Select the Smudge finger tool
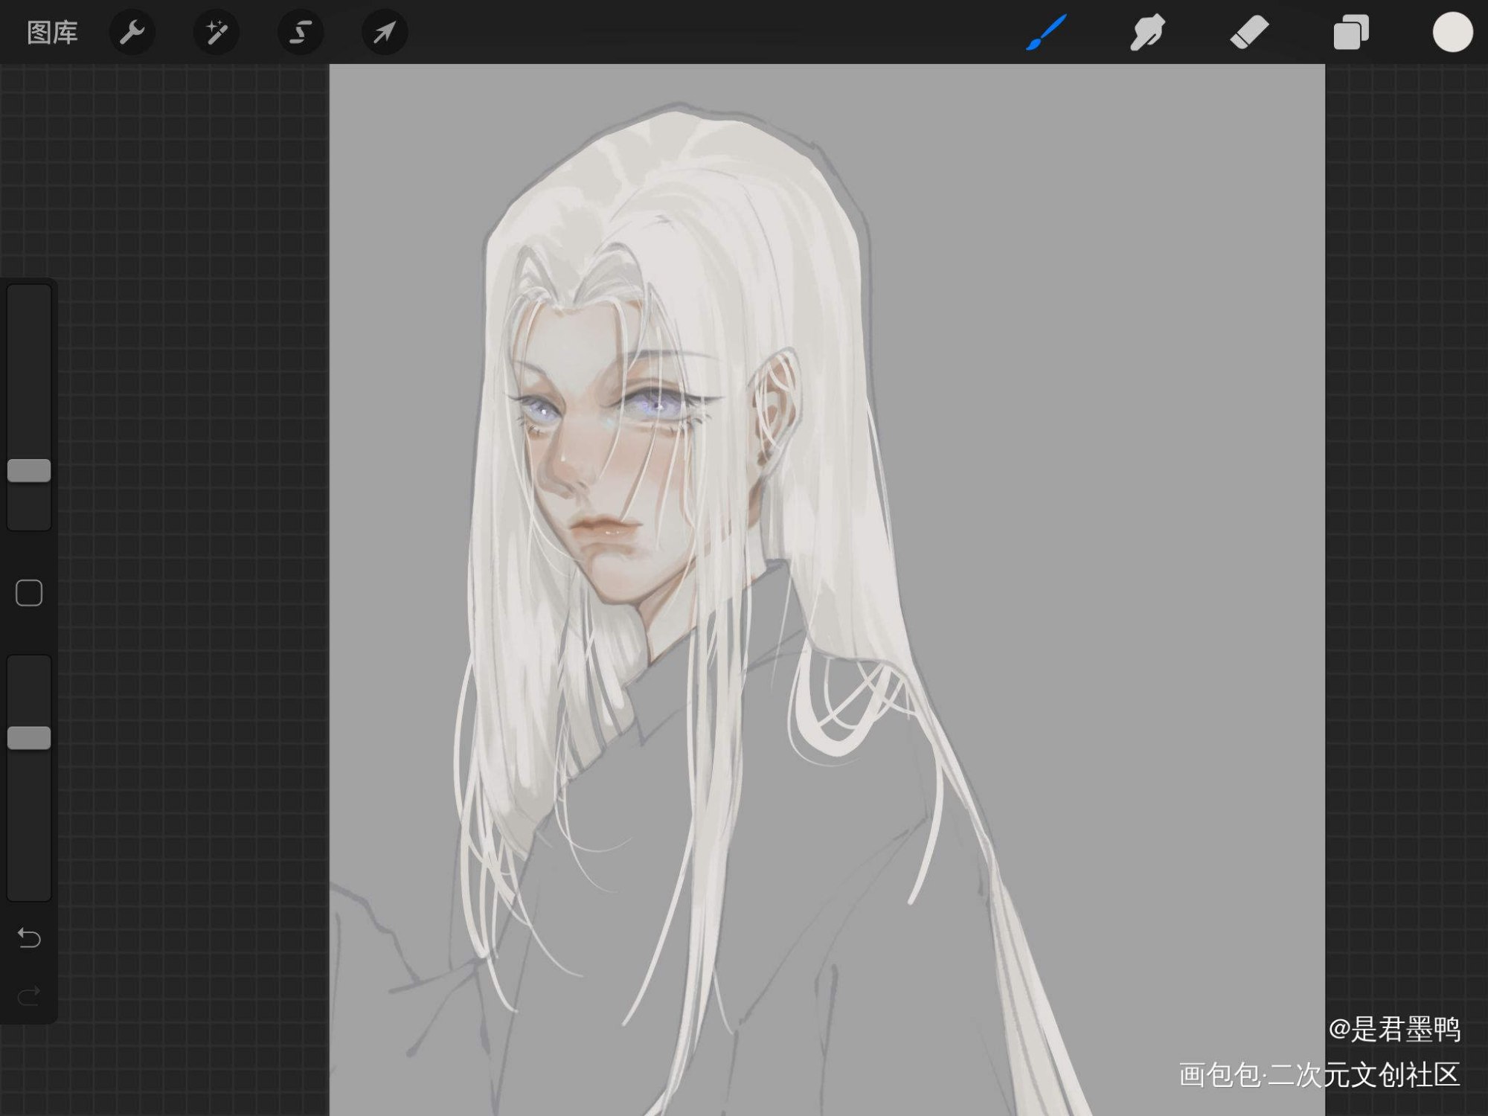Screen dimensions: 1488x1116 [x=1147, y=33]
